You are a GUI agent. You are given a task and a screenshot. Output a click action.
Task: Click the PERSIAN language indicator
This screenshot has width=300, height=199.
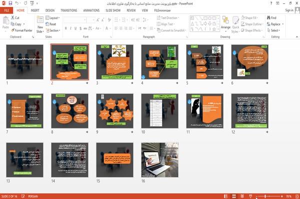pos(33,197)
